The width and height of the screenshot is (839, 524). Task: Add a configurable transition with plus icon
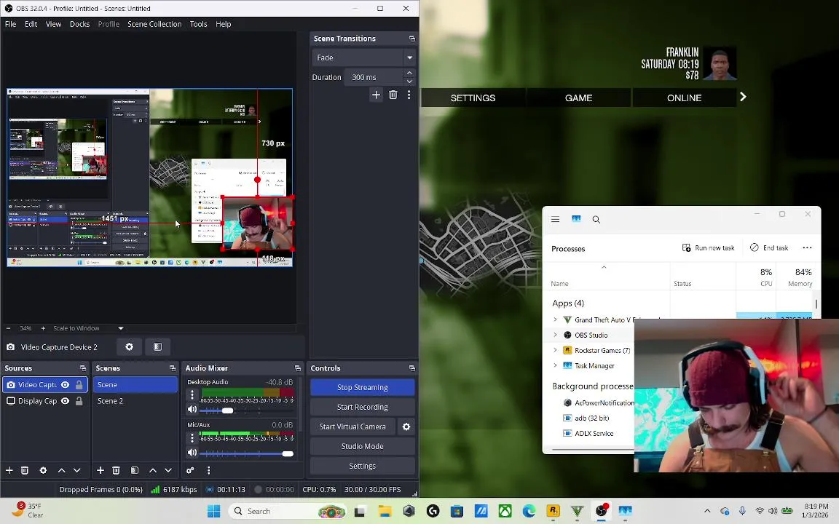[376, 95]
